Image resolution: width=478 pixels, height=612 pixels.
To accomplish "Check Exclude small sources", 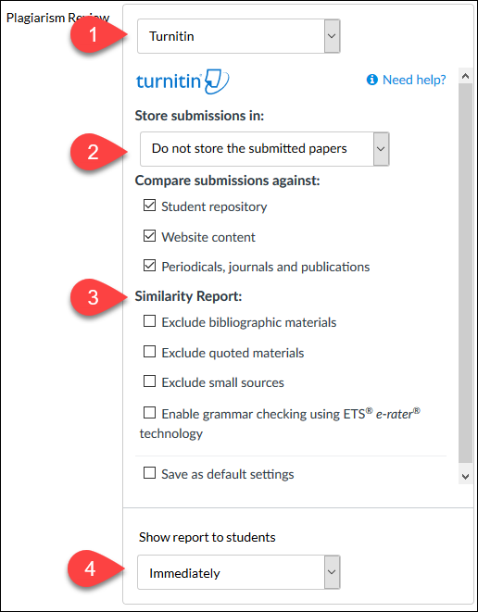I will click(x=149, y=381).
